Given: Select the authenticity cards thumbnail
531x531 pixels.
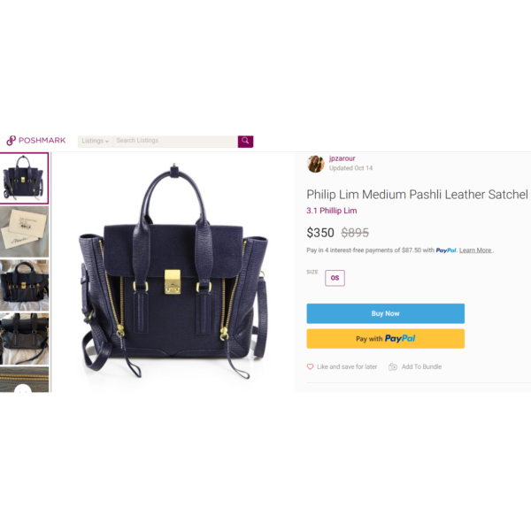Looking at the screenshot, I should click(x=25, y=232).
